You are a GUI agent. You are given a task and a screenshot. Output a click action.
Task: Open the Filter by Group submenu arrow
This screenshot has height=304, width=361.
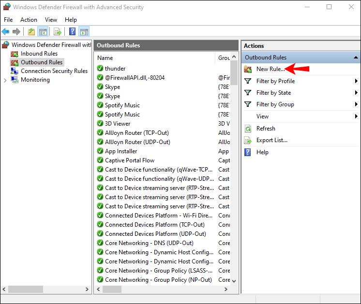coord(356,104)
